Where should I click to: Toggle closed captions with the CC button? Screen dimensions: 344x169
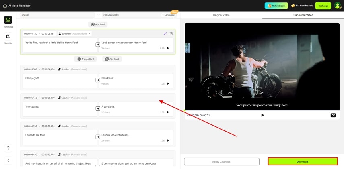tap(333, 115)
